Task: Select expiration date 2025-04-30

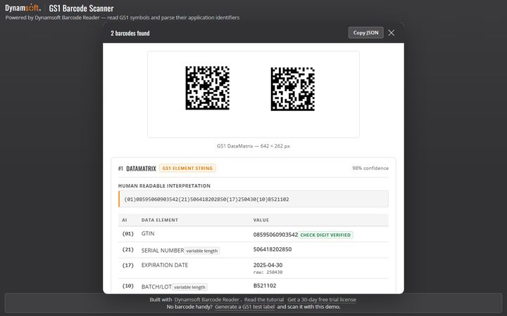Action: (x=268, y=265)
